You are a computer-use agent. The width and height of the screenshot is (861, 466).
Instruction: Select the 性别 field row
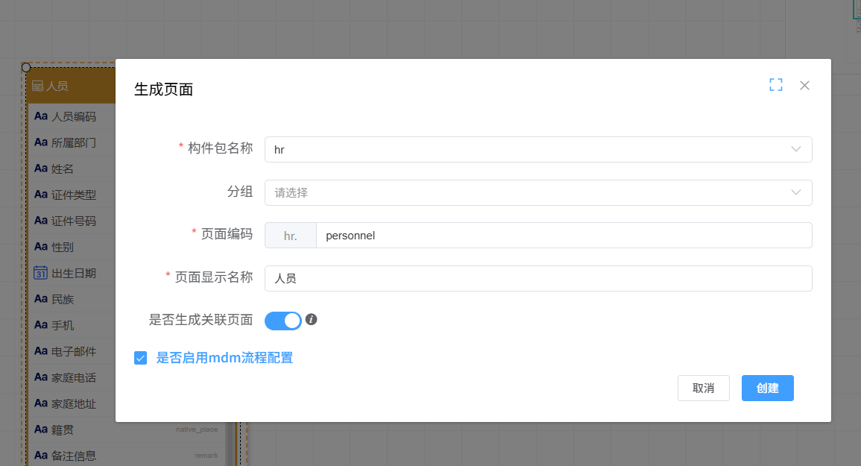pyautogui.click(x=72, y=247)
